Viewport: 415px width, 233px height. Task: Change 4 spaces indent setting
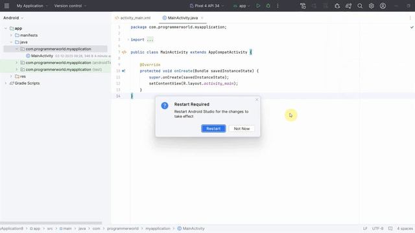pyautogui.click(x=405, y=228)
